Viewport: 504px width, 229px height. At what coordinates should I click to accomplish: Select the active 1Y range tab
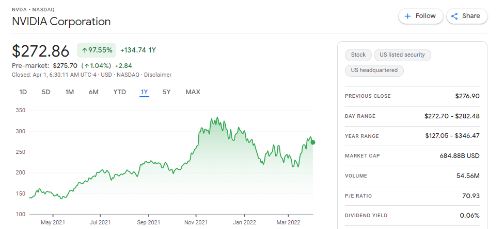click(144, 92)
